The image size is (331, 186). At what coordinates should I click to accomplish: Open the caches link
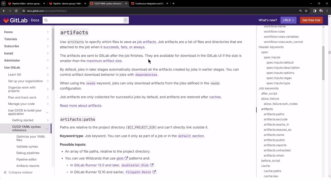[215, 97]
